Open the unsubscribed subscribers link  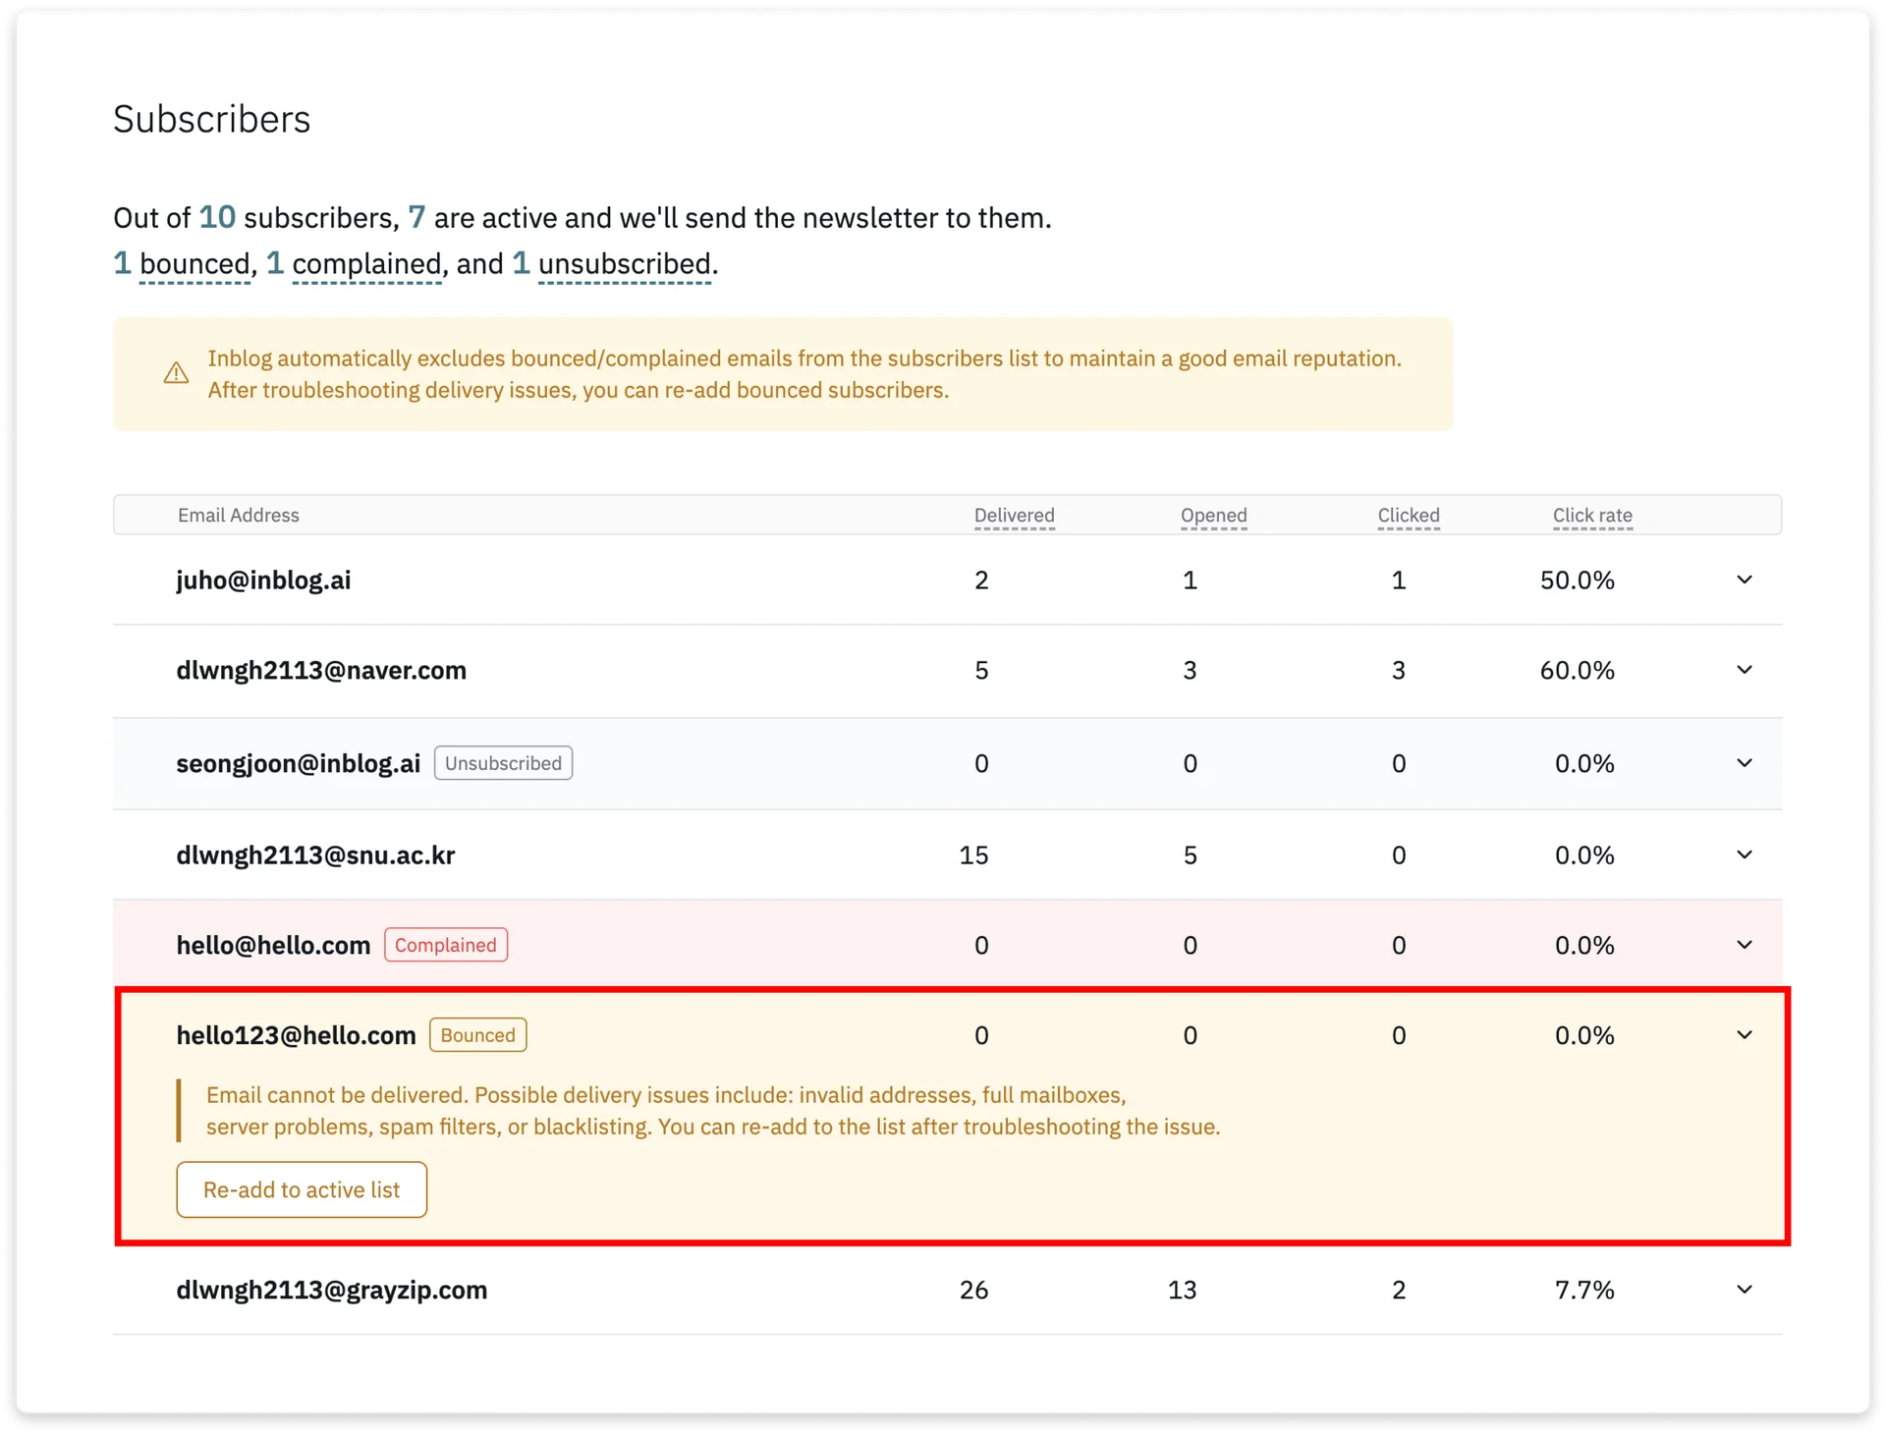(623, 263)
